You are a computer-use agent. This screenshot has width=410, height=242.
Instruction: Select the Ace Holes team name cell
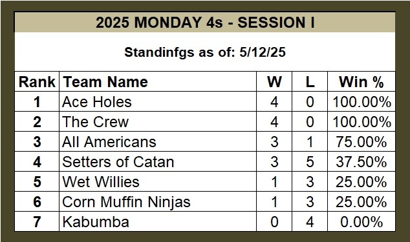click(x=158, y=101)
